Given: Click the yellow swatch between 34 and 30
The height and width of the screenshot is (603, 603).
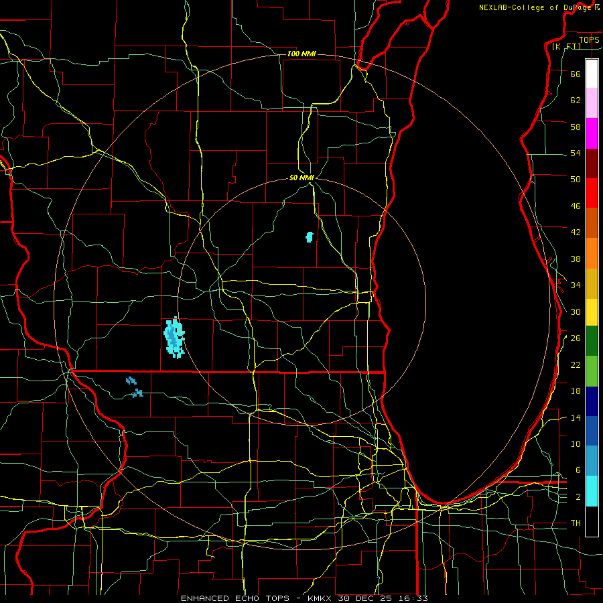Looking at the screenshot, I should point(592,312).
